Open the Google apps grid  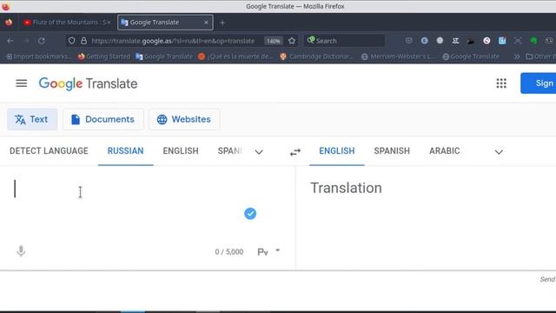(x=501, y=83)
